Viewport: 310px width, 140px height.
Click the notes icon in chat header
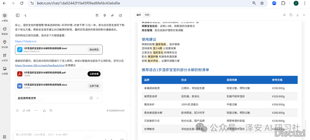click(x=97, y=15)
